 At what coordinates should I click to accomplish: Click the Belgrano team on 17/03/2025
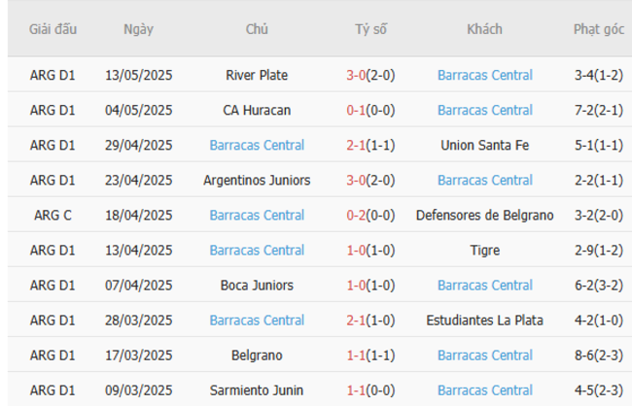(257, 355)
